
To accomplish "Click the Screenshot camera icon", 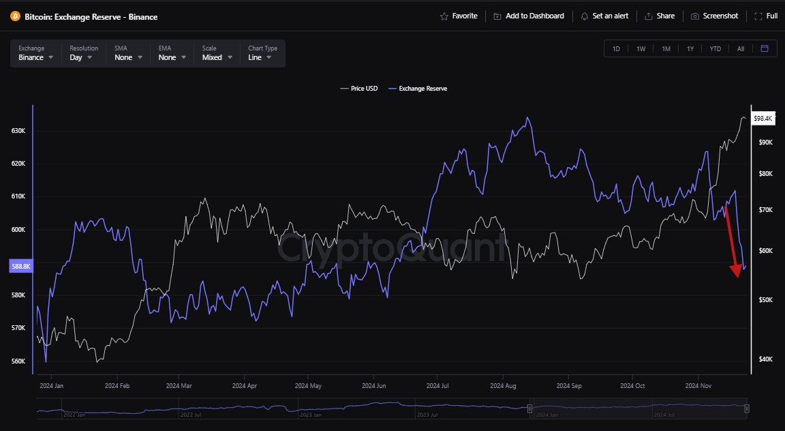I will coord(695,16).
